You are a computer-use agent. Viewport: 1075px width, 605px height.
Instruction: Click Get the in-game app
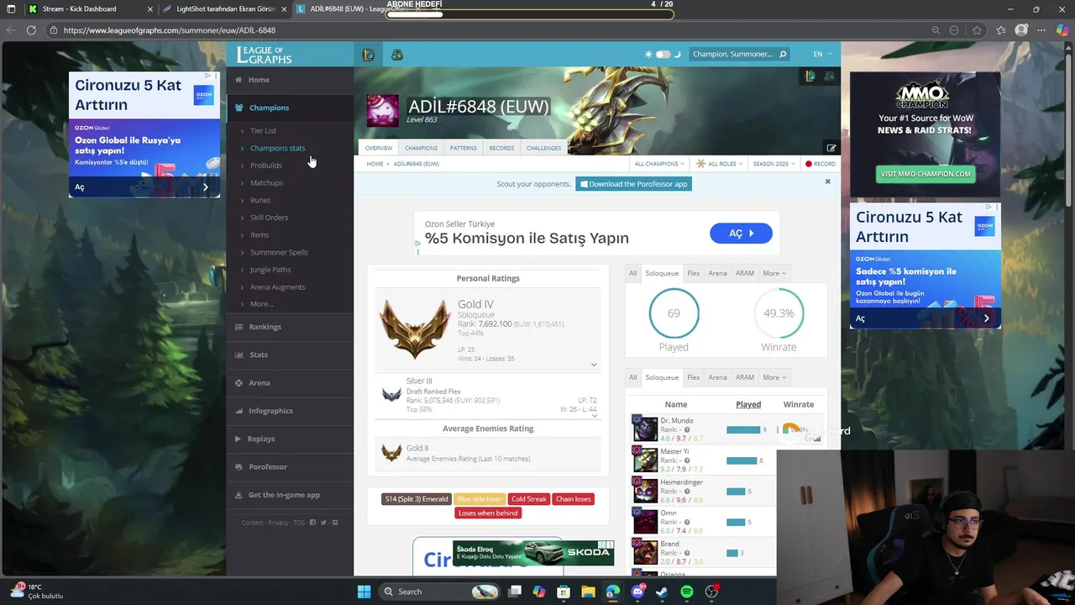click(x=290, y=495)
